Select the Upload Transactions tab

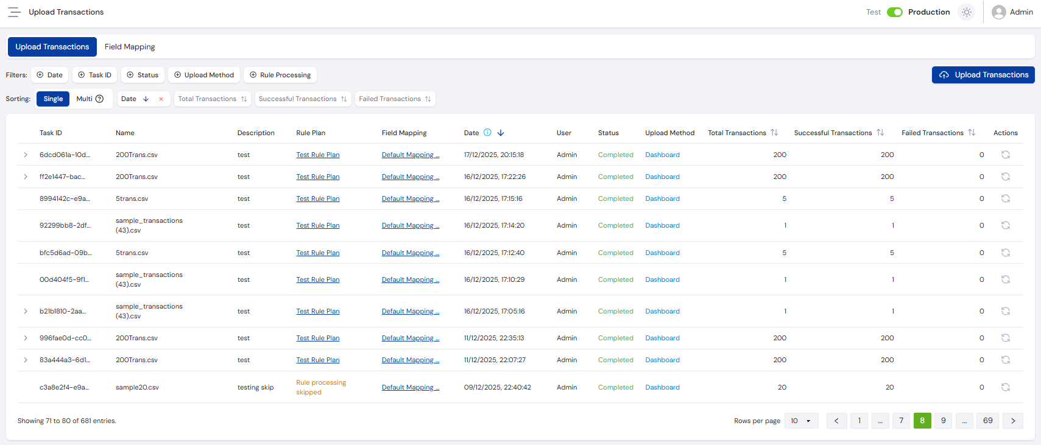[x=52, y=47]
